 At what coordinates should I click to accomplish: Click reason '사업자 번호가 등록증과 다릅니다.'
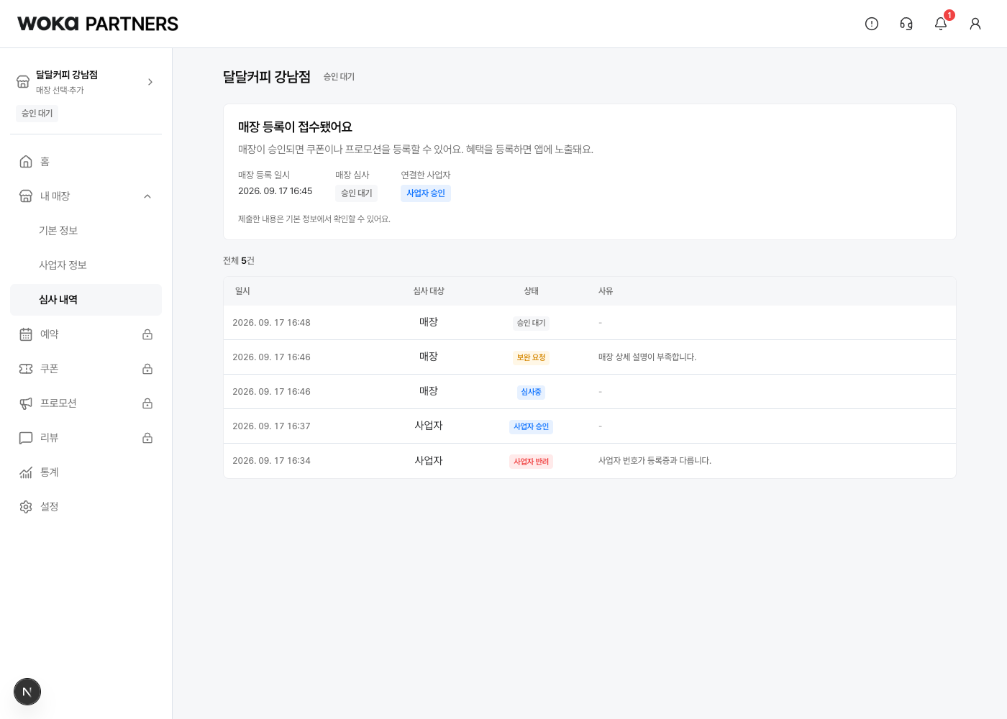point(655,461)
